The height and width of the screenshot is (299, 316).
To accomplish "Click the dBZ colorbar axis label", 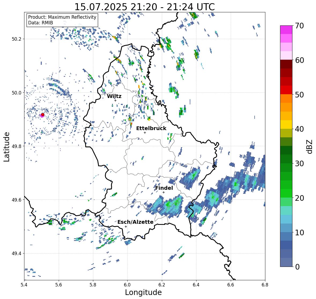I will coord(310,146).
